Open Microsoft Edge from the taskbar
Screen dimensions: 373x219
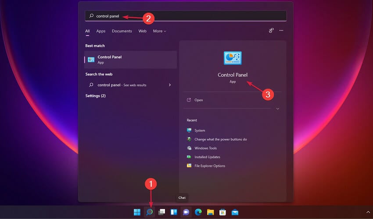198,212
